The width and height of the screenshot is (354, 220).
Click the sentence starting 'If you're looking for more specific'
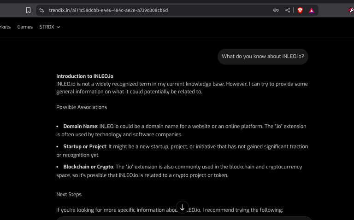coord(169,210)
